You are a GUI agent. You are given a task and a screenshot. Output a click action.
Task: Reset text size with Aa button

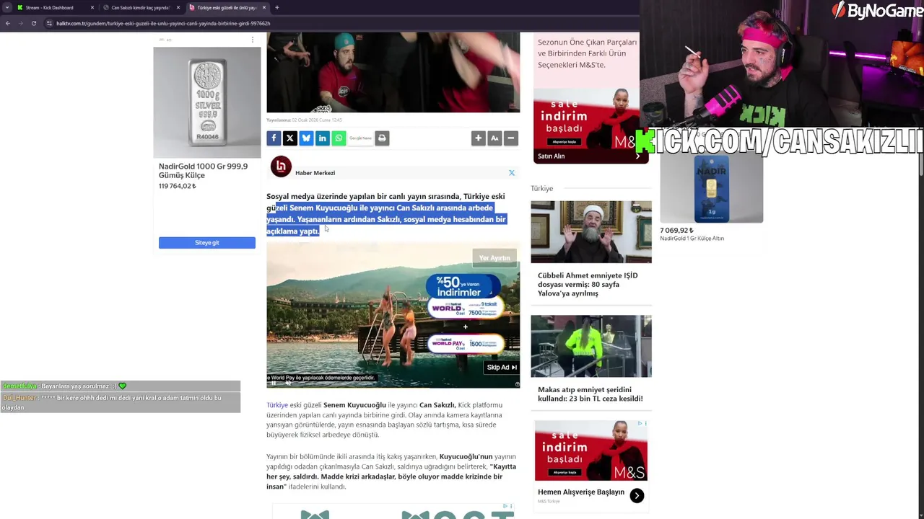tap(494, 138)
